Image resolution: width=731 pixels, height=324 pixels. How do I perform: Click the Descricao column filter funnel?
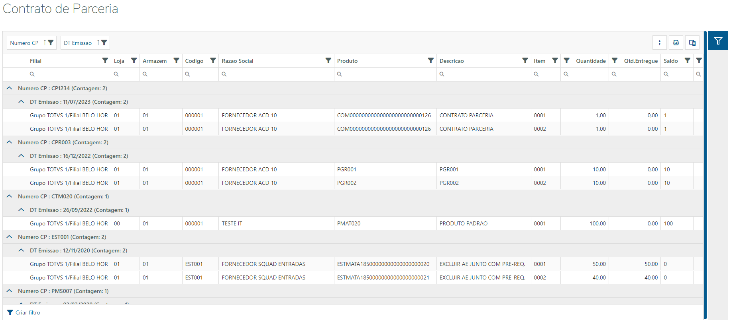pyautogui.click(x=525, y=60)
